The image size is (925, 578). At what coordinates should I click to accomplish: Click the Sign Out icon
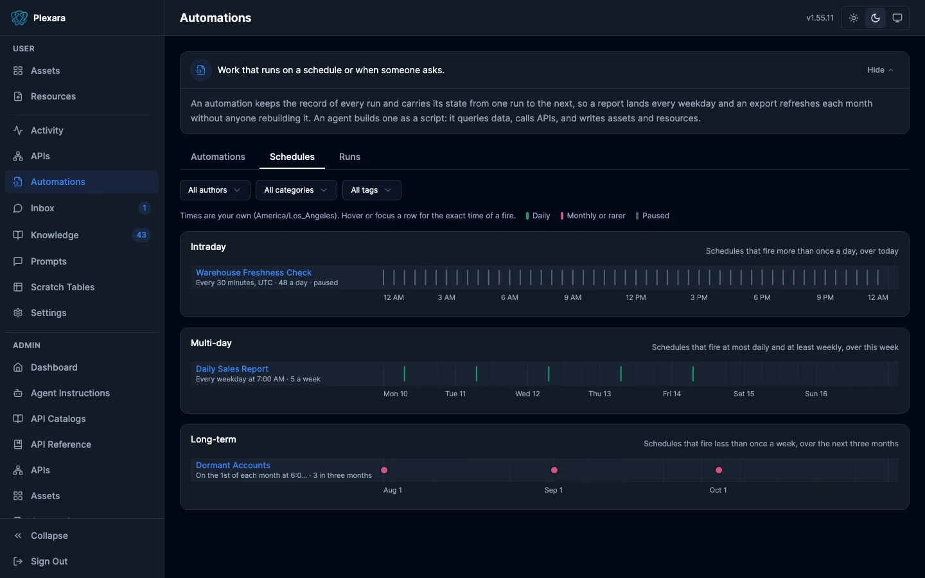click(x=18, y=561)
